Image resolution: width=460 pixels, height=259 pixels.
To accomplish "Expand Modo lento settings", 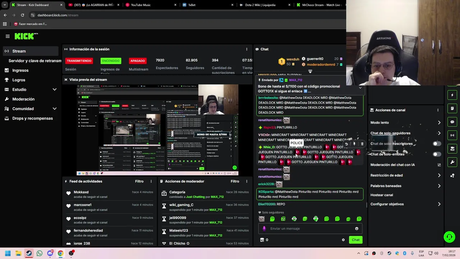I will (439, 123).
